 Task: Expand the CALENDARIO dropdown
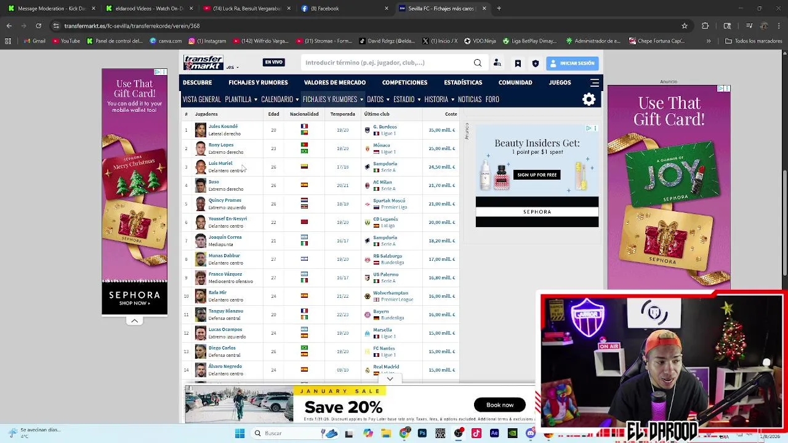[279, 99]
